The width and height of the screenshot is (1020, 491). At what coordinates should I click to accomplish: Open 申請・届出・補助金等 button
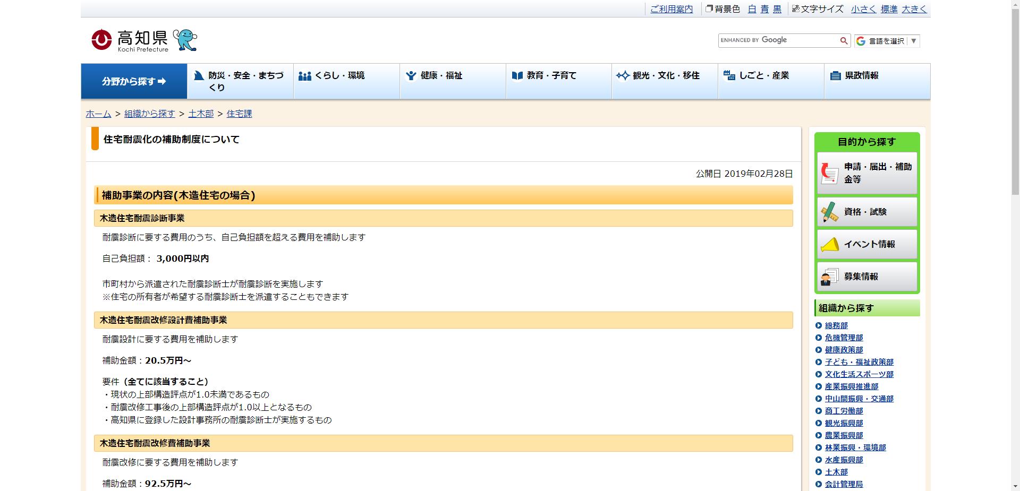coord(866,173)
